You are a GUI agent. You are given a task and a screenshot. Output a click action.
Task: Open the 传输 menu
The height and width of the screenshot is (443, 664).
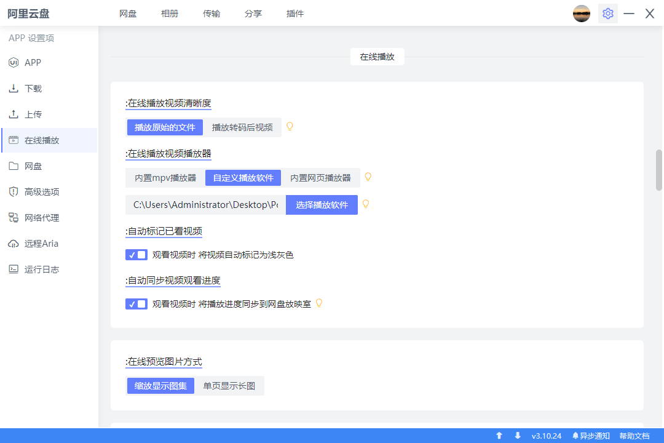pyautogui.click(x=211, y=13)
